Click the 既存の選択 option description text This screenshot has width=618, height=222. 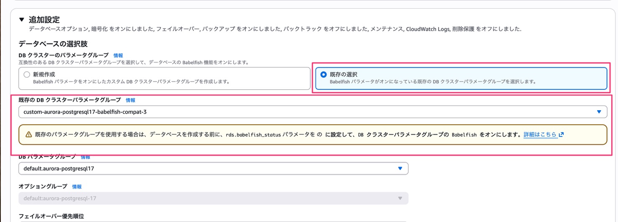pyautogui.click(x=433, y=82)
